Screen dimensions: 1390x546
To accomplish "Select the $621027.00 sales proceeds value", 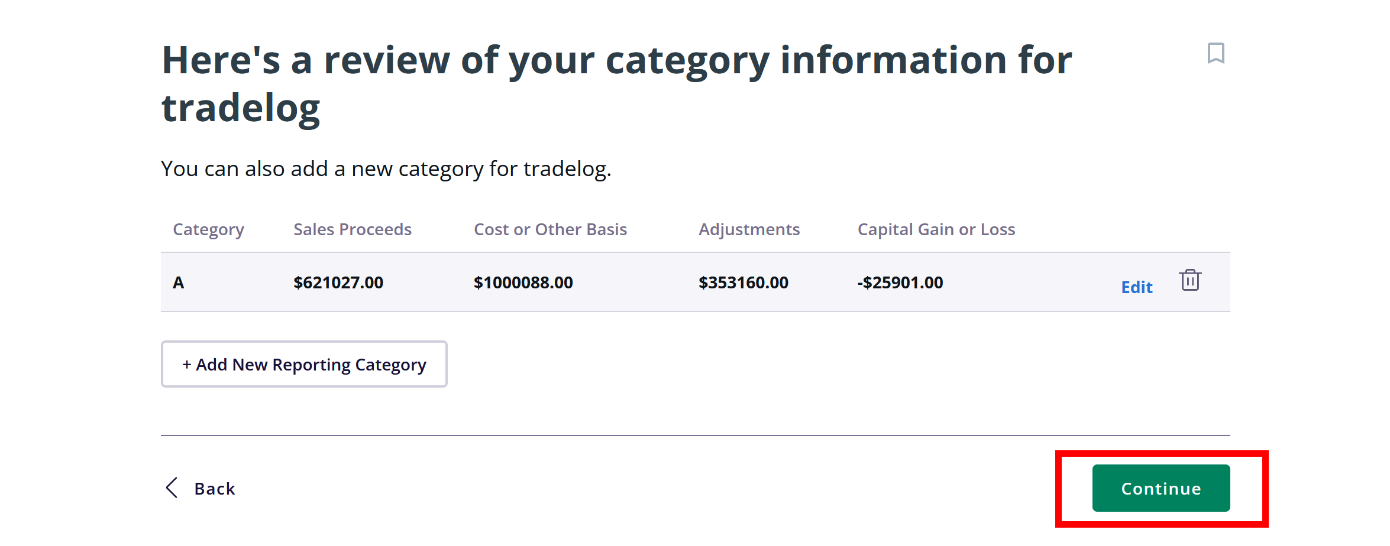I will coord(338,283).
